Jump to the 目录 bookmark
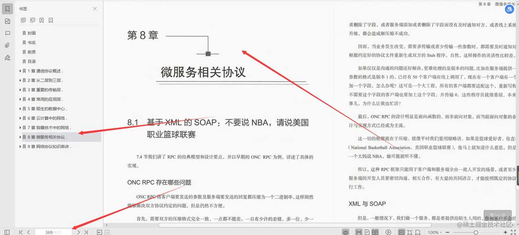The image size is (519, 235). (30, 61)
